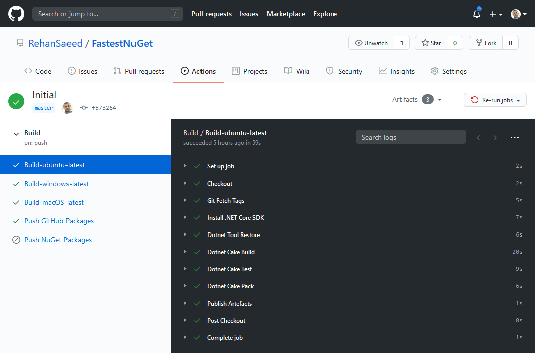Screen dimensions: 535x353
Task: Click green check on Publish Artefacts step
Action: pyautogui.click(x=197, y=303)
